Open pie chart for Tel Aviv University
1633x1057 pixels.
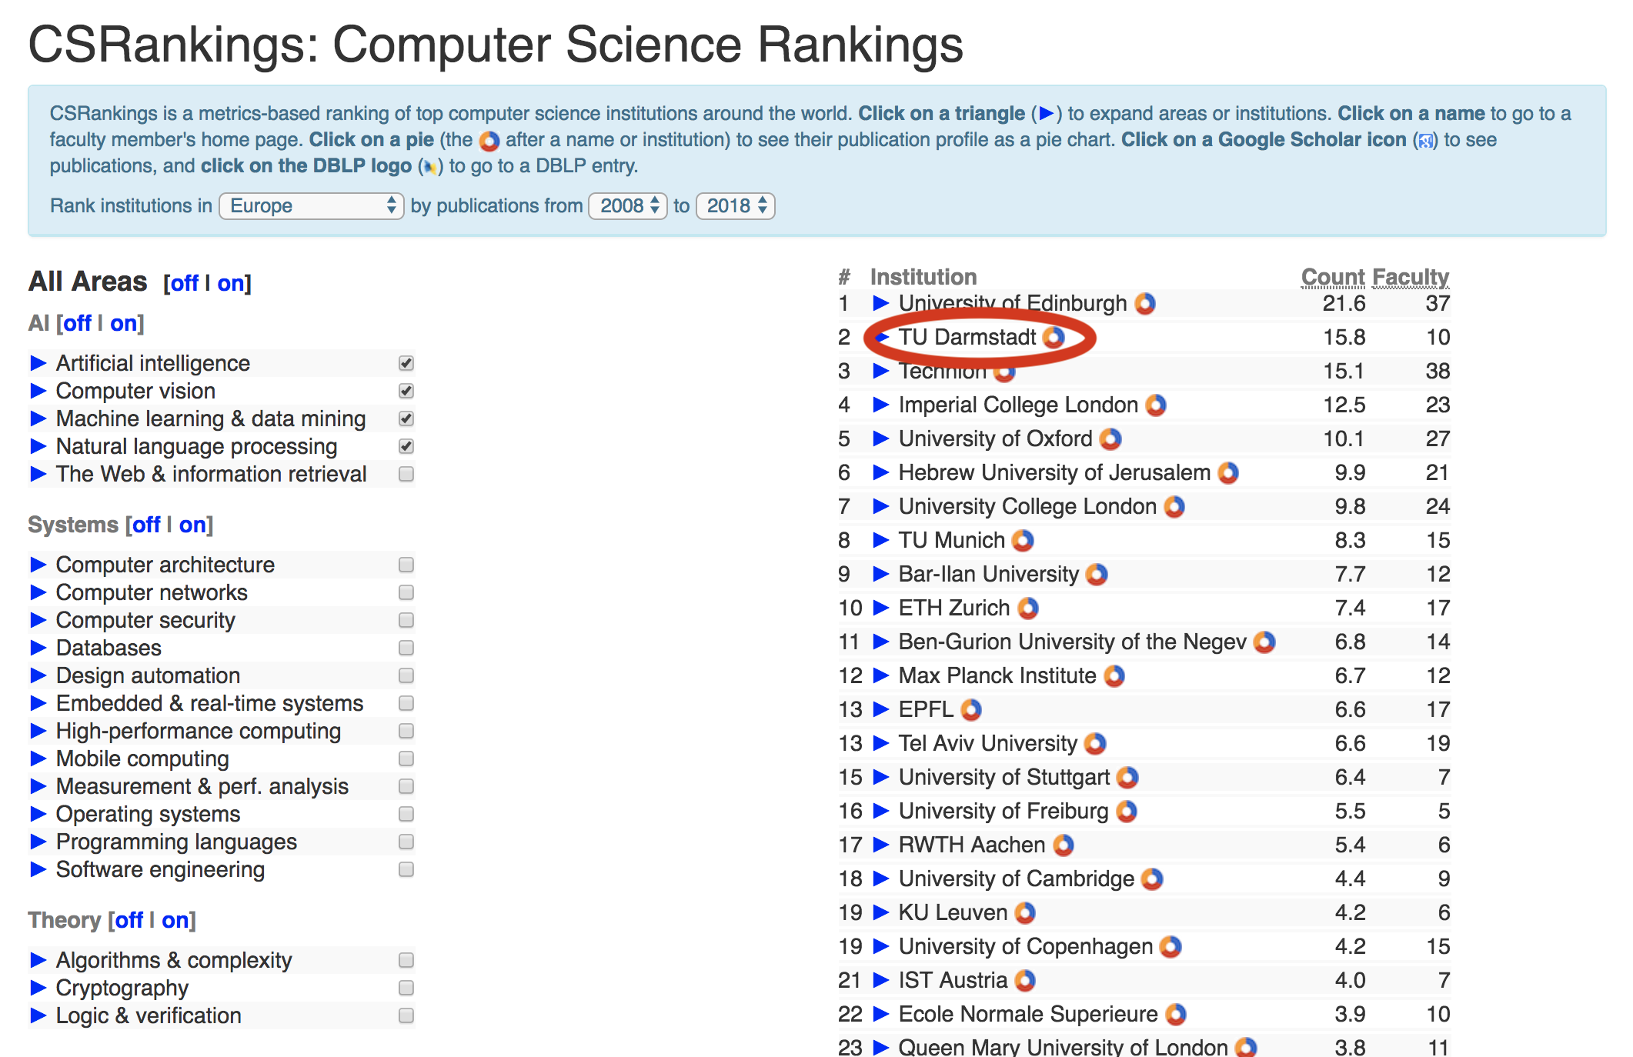pyautogui.click(x=1095, y=743)
